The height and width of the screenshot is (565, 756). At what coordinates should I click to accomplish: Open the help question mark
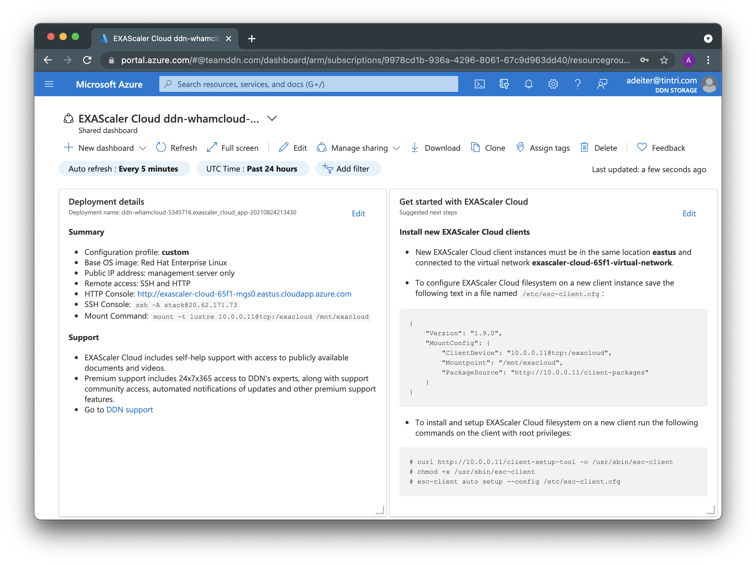(578, 84)
